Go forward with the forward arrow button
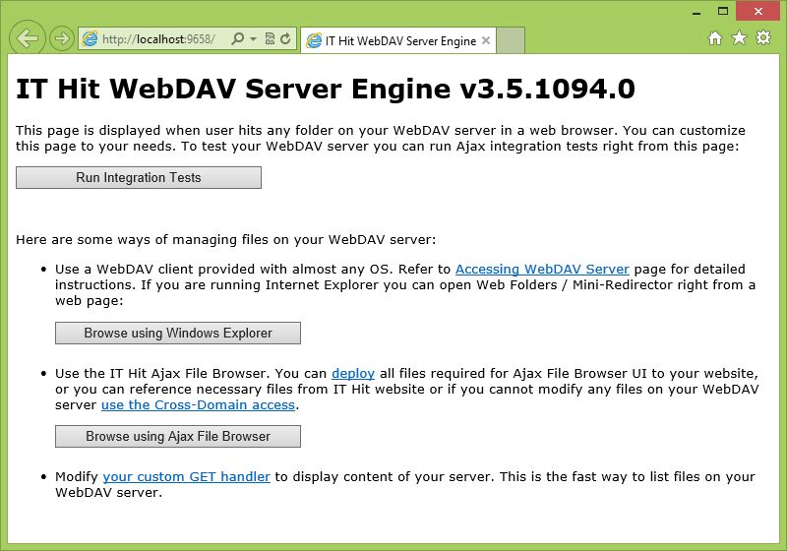Screen dimensions: 787x551 tap(62, 38)
